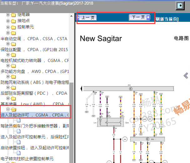
Task: Click the arrow icon button at top right
Action: click(180, 6)
